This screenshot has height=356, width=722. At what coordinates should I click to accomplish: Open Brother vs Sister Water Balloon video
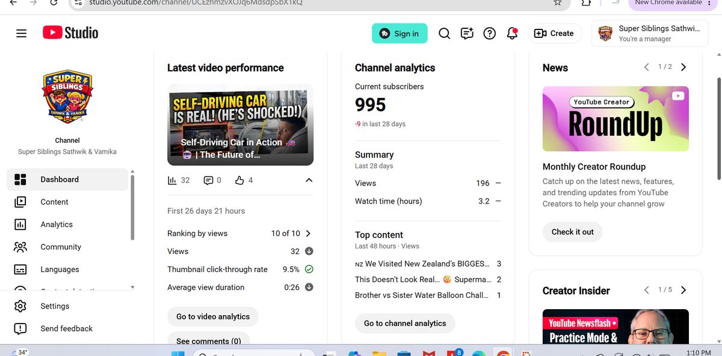(423, 295)
